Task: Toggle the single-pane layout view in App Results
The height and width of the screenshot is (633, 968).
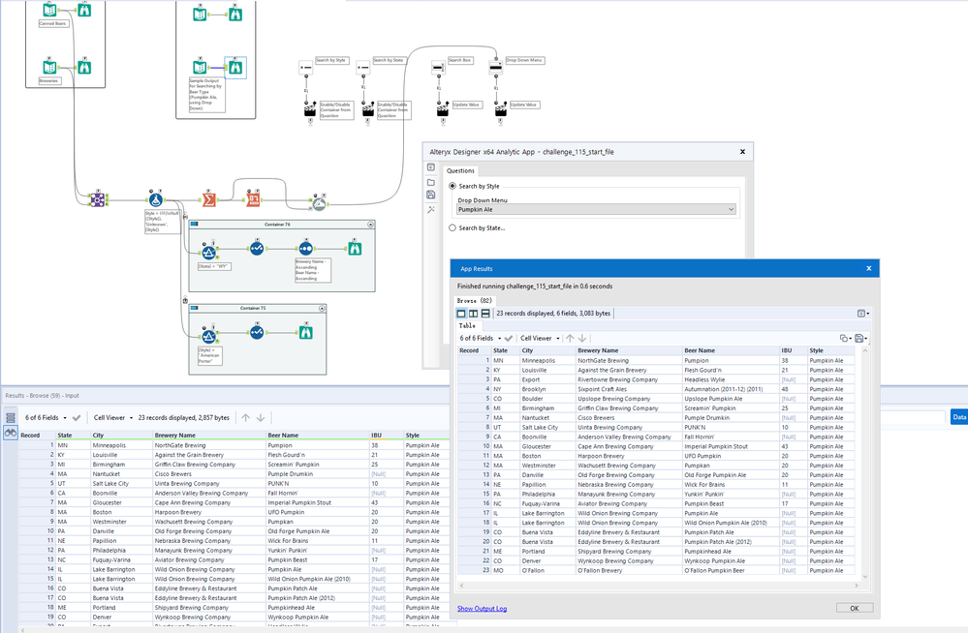Action: click(x=463, y=314)
